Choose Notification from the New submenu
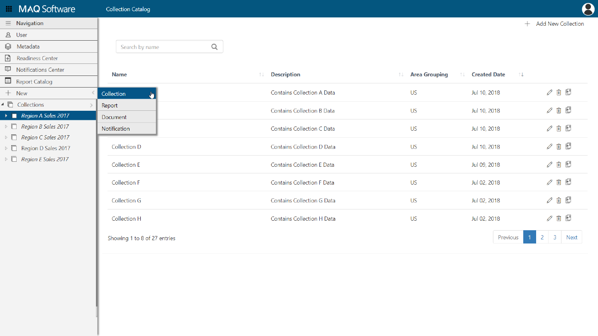Viewport: 598px width, 336px height. tap(127, 129)
